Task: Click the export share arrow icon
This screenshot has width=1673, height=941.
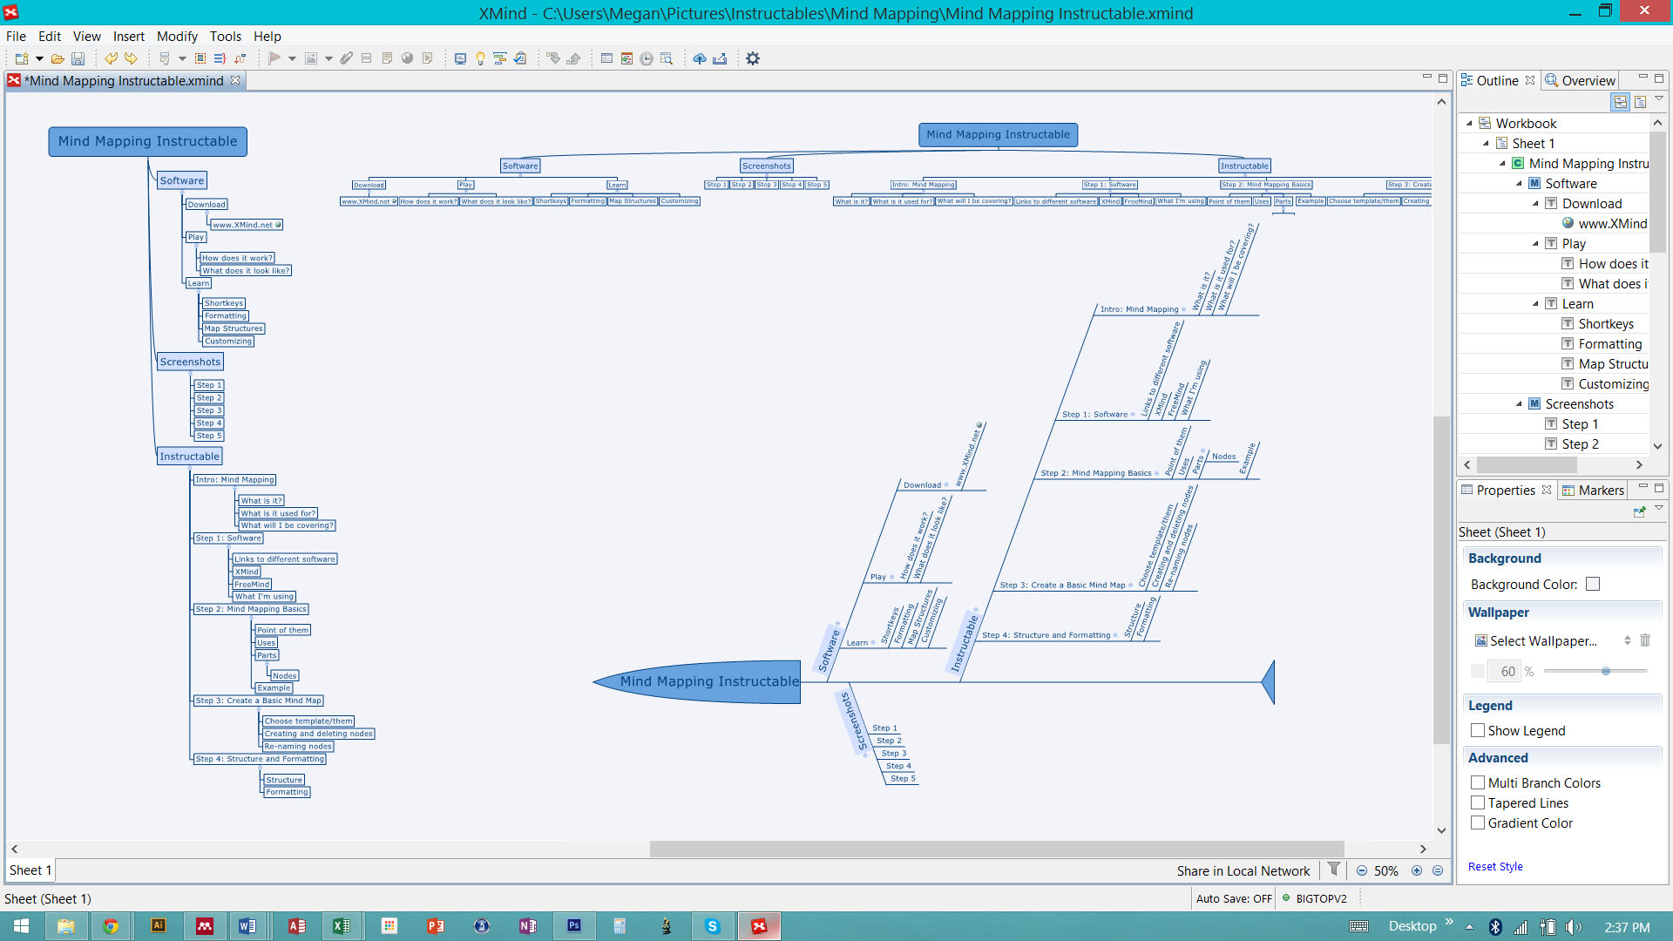Action: [720, 58]
